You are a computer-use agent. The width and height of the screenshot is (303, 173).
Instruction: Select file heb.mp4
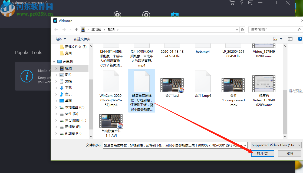203,49
